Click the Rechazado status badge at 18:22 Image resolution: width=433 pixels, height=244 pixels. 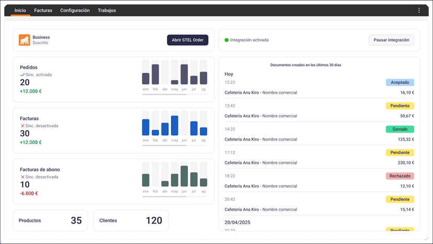click(x=400, y=176)
